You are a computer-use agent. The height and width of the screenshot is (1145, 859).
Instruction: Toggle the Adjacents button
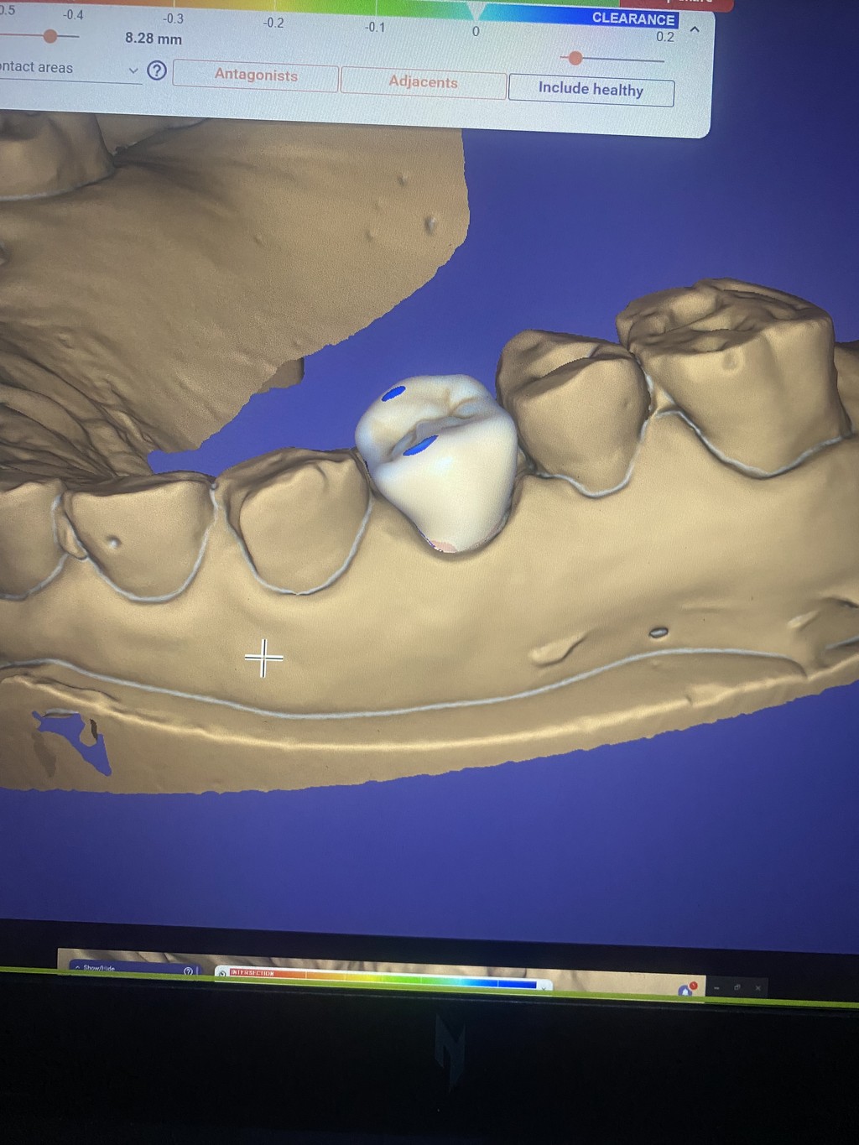[x=424, y=82]
